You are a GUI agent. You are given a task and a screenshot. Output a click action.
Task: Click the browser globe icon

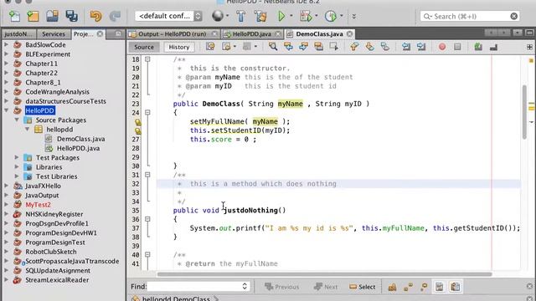[x=218, y=16]
